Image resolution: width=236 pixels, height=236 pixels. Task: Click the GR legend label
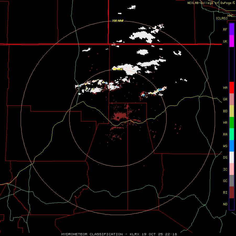(x=225, y=99)
